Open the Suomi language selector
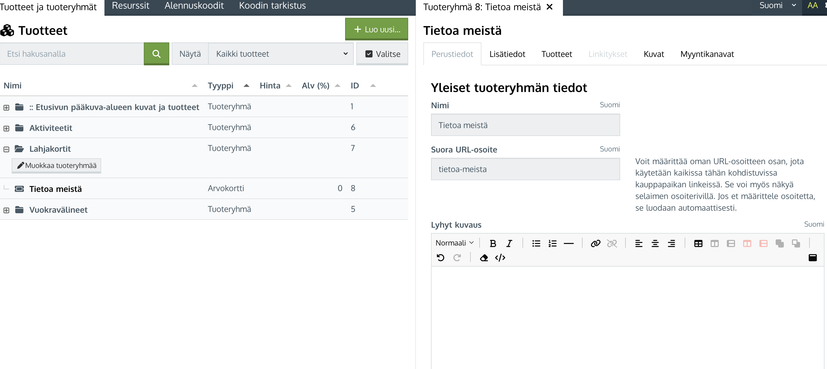Image resolution: width=827 pixels, height=369 pixels. coord(777,5)
